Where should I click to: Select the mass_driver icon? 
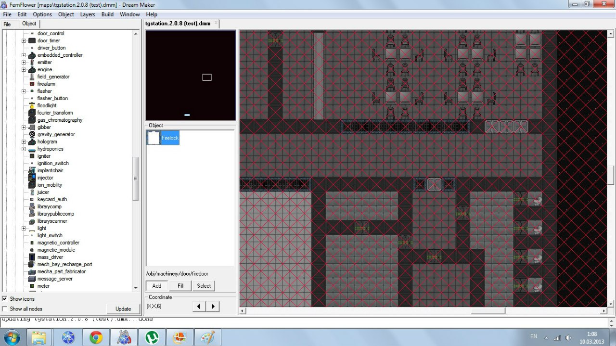(x=32, y=257)
